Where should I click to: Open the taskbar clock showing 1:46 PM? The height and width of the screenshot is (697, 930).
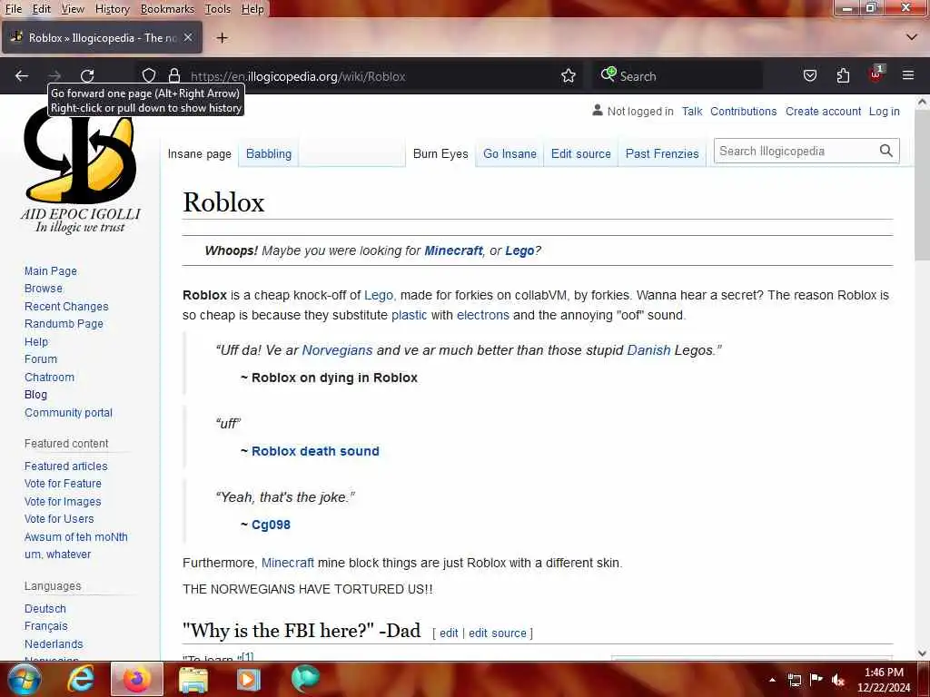click(884, 680)
